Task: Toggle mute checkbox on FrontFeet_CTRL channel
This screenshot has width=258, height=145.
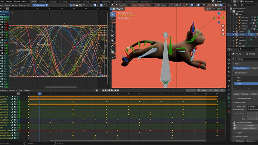Action: [15, 130]
